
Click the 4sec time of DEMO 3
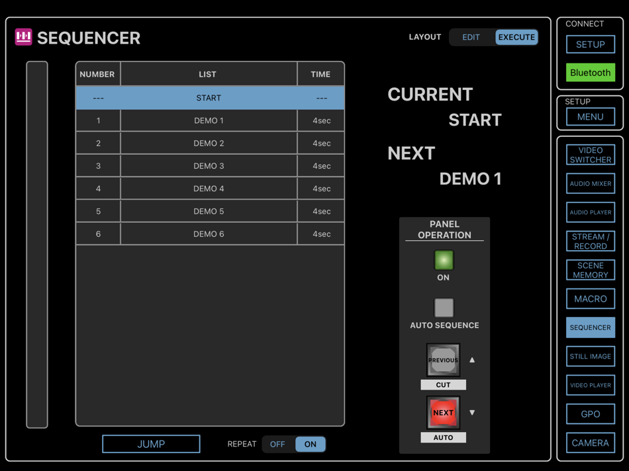click(321, 166)
